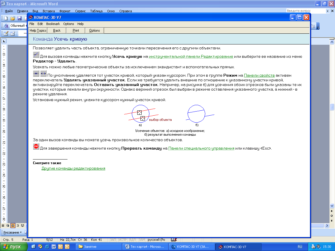Click the Print button in help window
The width and height of the screenshot is (335, 251).
coord(76,31)
